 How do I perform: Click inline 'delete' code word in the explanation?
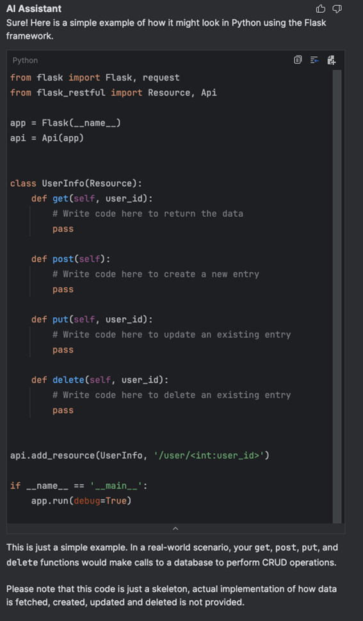(17, 563)
